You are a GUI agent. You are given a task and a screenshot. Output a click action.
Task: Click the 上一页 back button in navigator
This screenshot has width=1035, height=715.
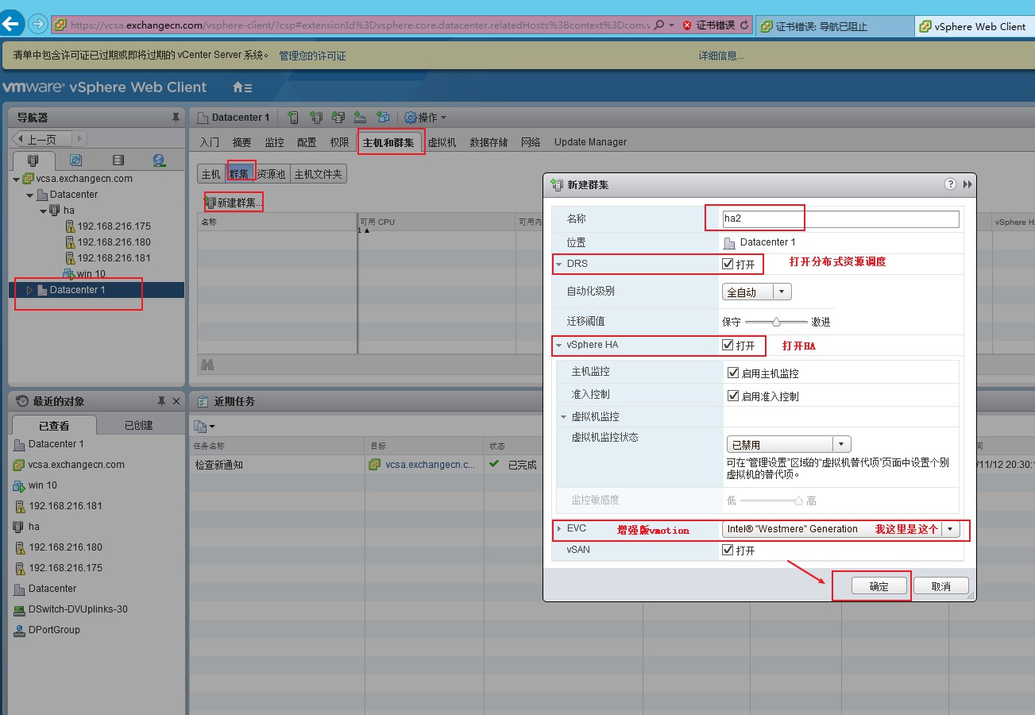[44, 139]
